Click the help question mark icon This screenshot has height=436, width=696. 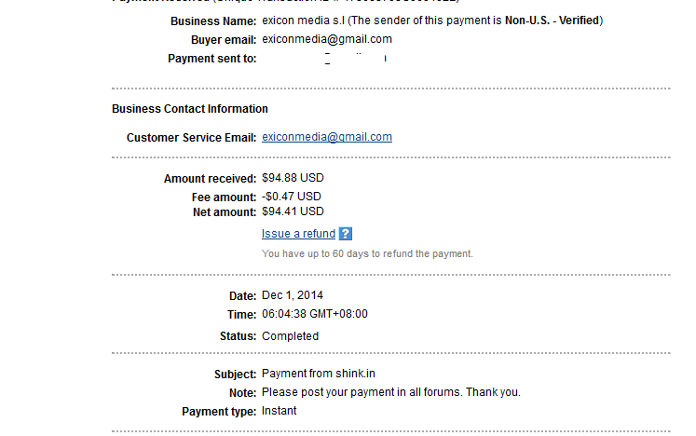click(x=346, y=234)
